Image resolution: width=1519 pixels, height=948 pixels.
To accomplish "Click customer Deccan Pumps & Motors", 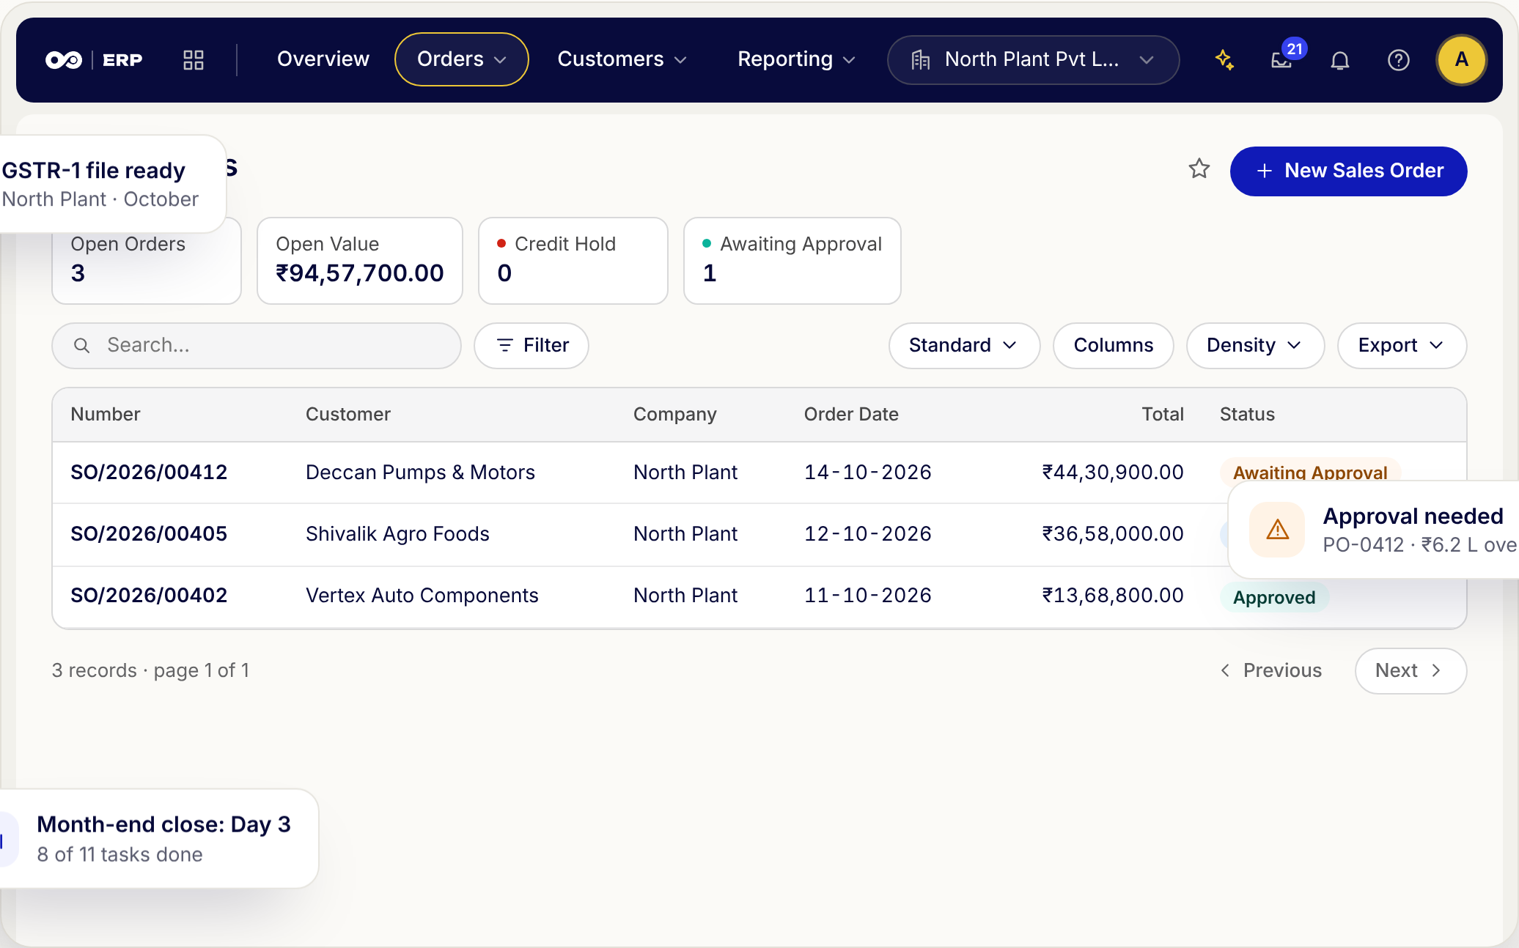I will [x=420, y=473].
